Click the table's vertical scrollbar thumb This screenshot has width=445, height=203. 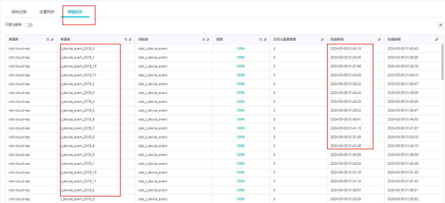pos(443,62)
